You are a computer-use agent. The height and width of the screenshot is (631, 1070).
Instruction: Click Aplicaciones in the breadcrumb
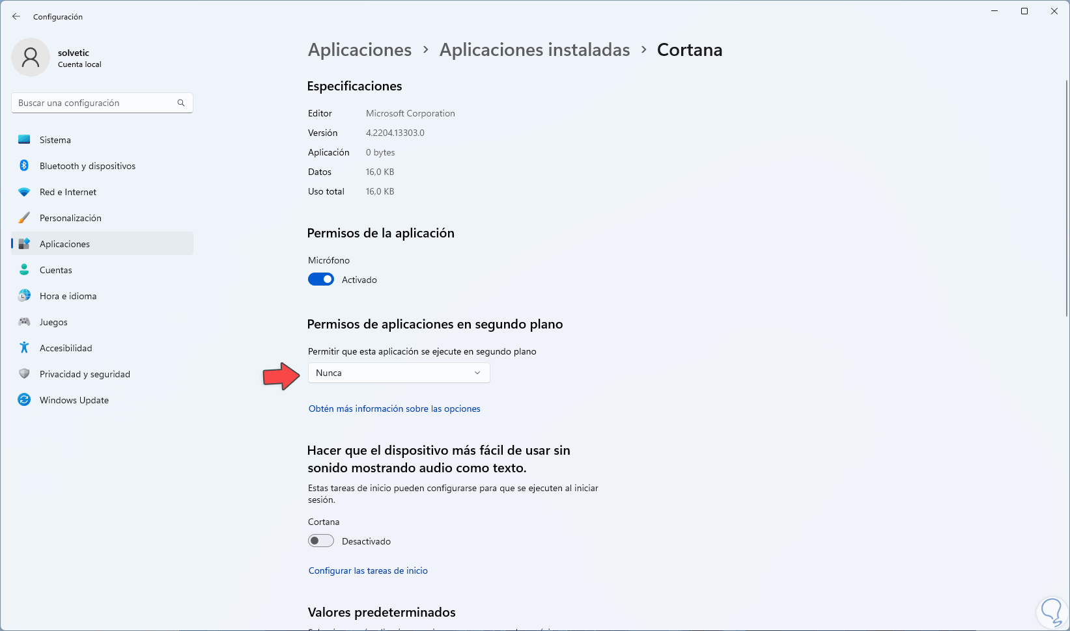pos(359,50)
